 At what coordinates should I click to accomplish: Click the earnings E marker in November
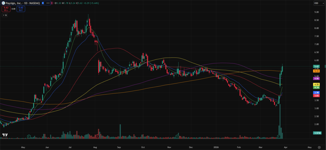pyautogui.click(x=177, y=136)
